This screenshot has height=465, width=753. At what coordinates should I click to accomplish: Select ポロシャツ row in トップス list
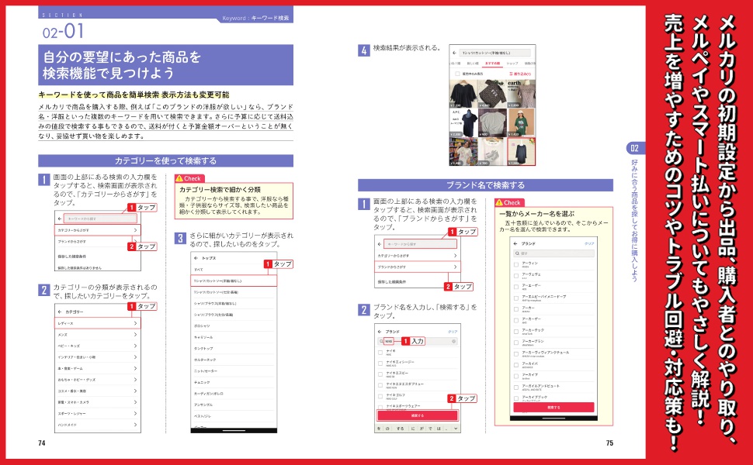pyautogui.click(x=234, y=325)
